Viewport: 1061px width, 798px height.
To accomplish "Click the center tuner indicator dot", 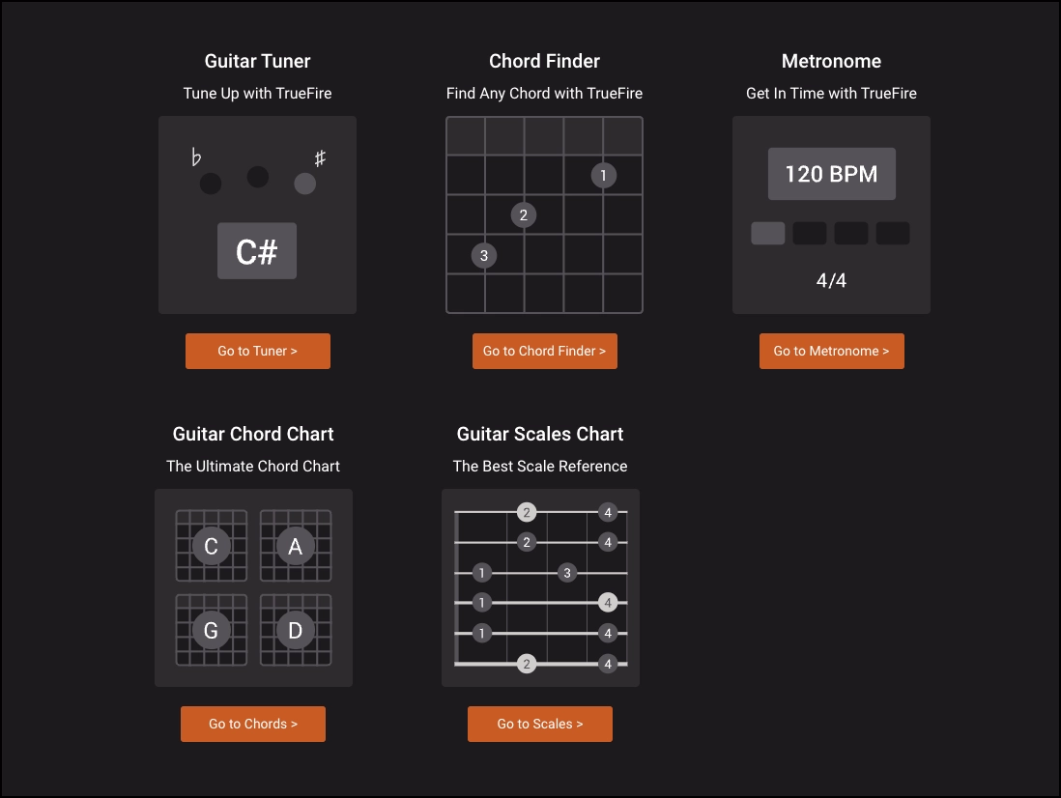I will coord(258,177).
